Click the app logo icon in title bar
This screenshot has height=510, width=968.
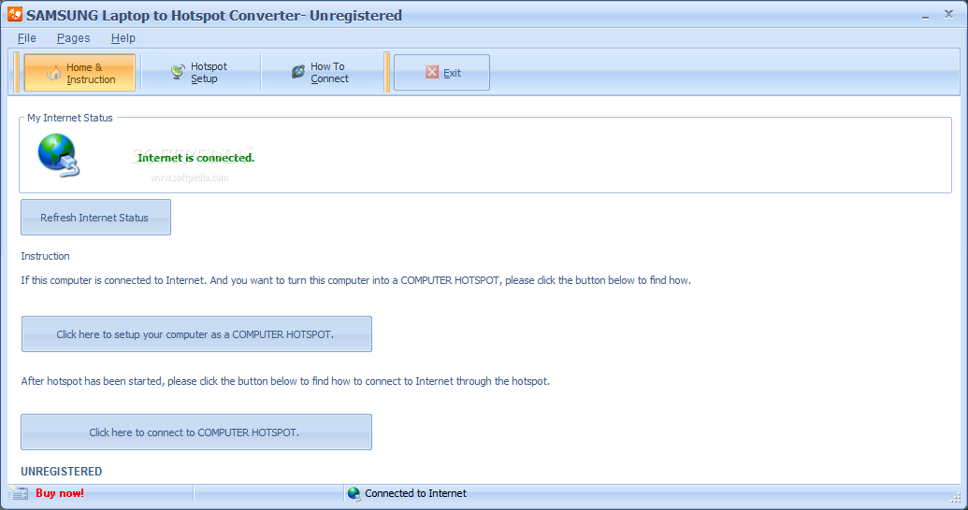click(15, 14)
